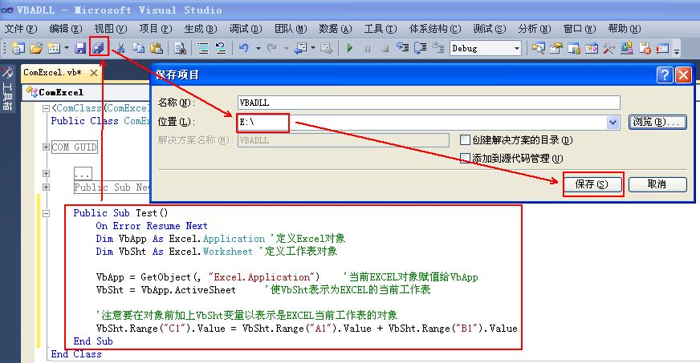The width and height of the screenshot is (700, 363).
Task: Open the Undo history dropdown arrow
Action: pos(258,48)
